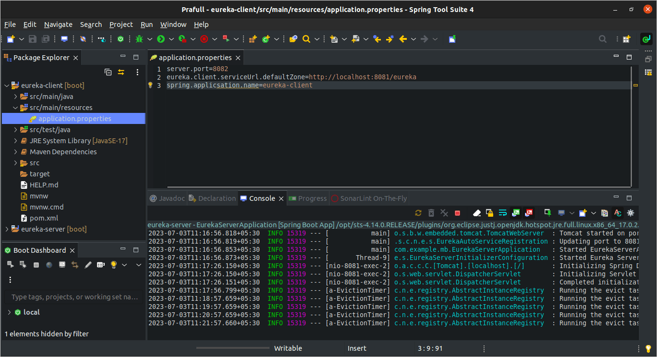Click the Collapse All icon in Package Explorer
This screenshot has height=357, width=657.
108,72
